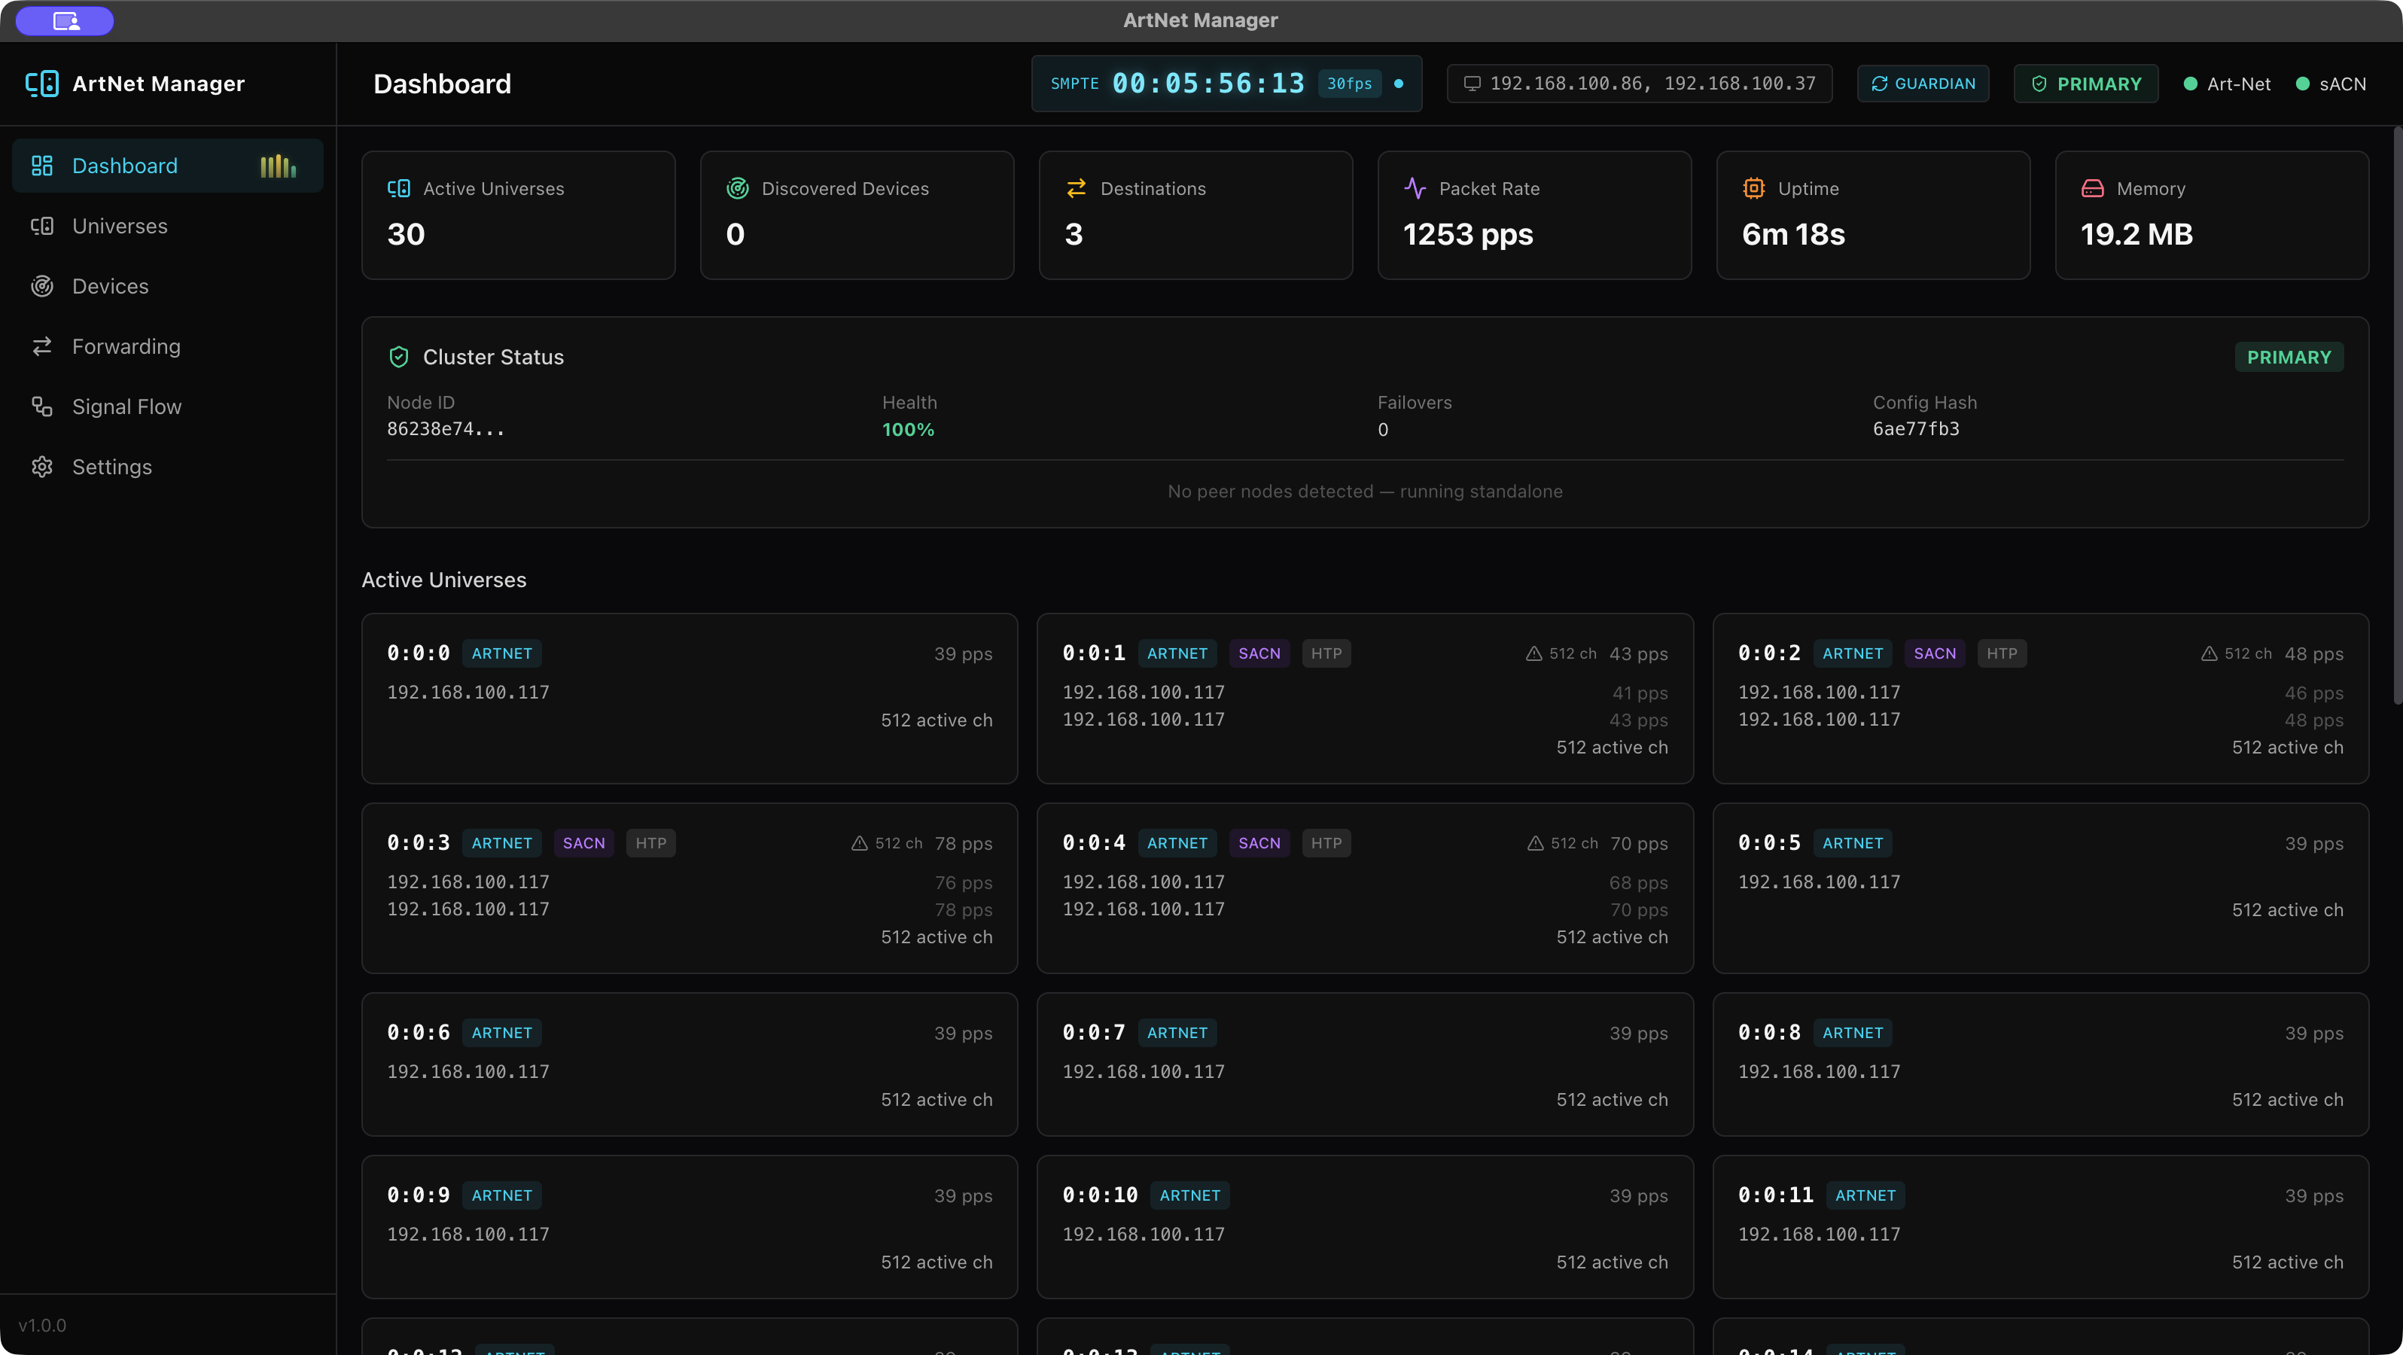This screenshot has height=1355, width=2403.
Task: Click the Active Universes section heading
Action: point(444,580)
